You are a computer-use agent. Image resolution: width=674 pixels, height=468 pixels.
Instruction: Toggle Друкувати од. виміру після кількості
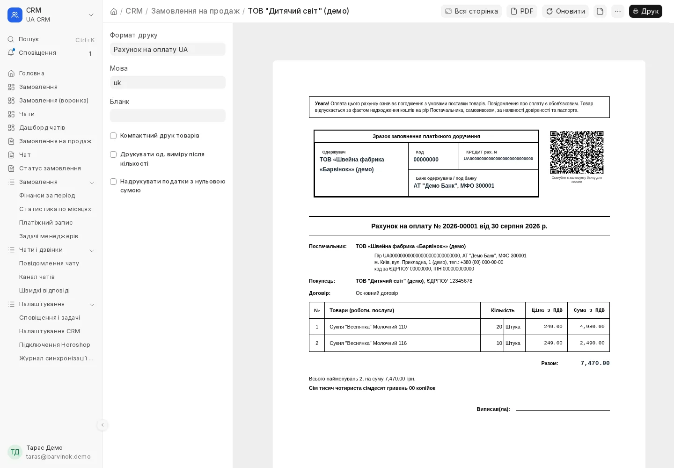tap(113, 154)
